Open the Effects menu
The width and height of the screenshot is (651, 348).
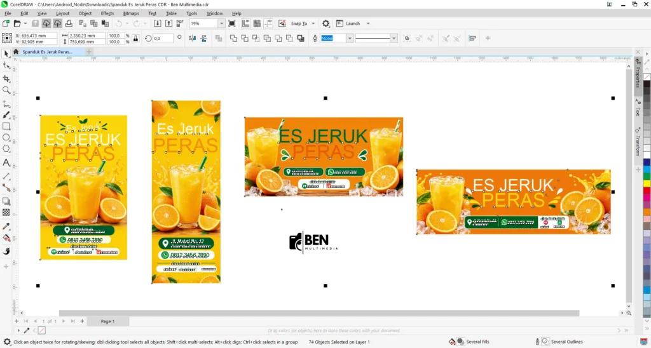point(107,13)
